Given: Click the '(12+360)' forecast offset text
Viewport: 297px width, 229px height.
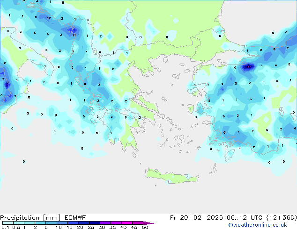Looking at the screenshot, I should (x=282, y=218).
